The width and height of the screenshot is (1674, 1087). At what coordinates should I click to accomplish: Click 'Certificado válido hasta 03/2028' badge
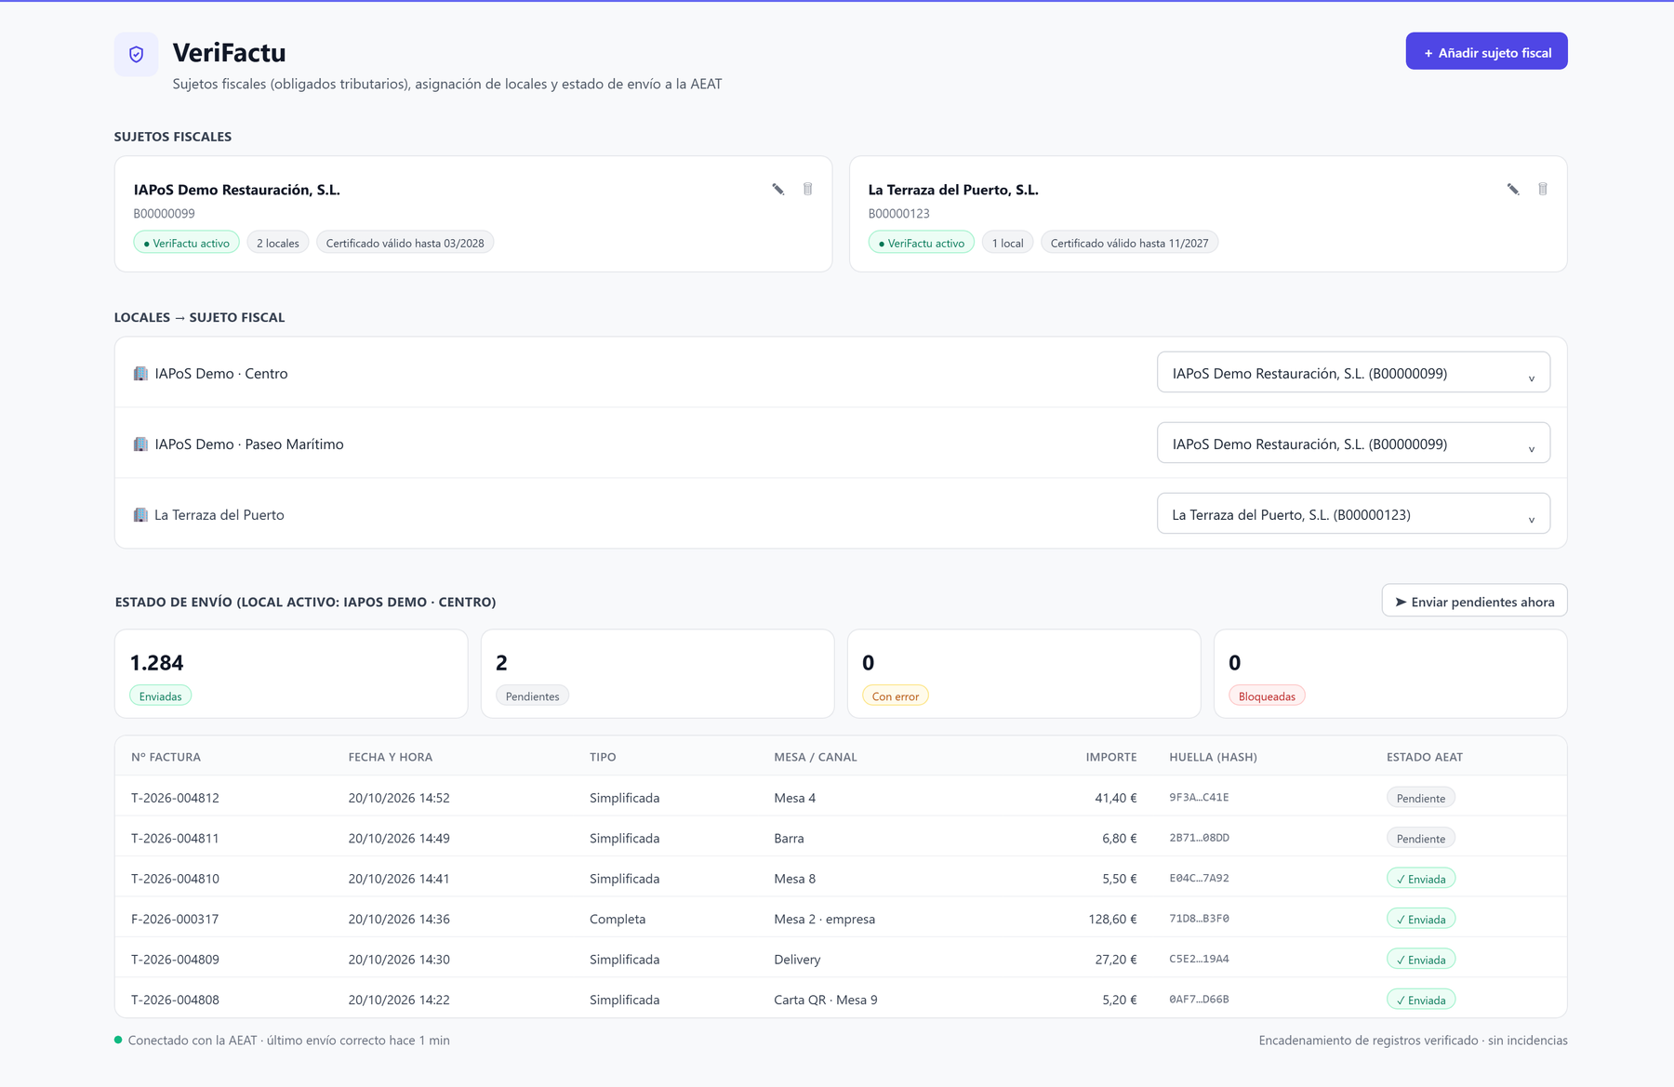405,243
